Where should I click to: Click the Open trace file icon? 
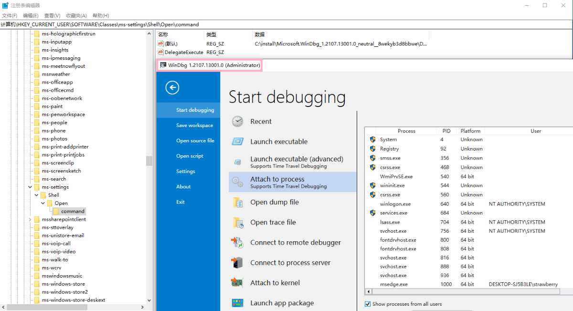tap(237, 222)
